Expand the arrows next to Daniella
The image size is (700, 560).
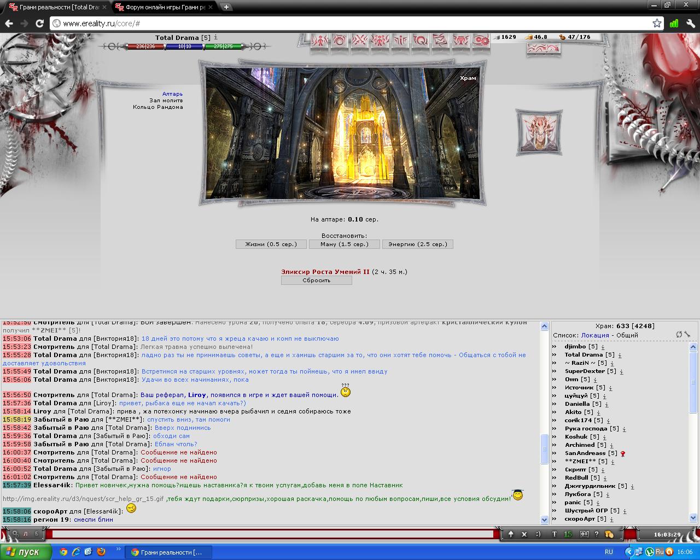[x=555, y=404]
